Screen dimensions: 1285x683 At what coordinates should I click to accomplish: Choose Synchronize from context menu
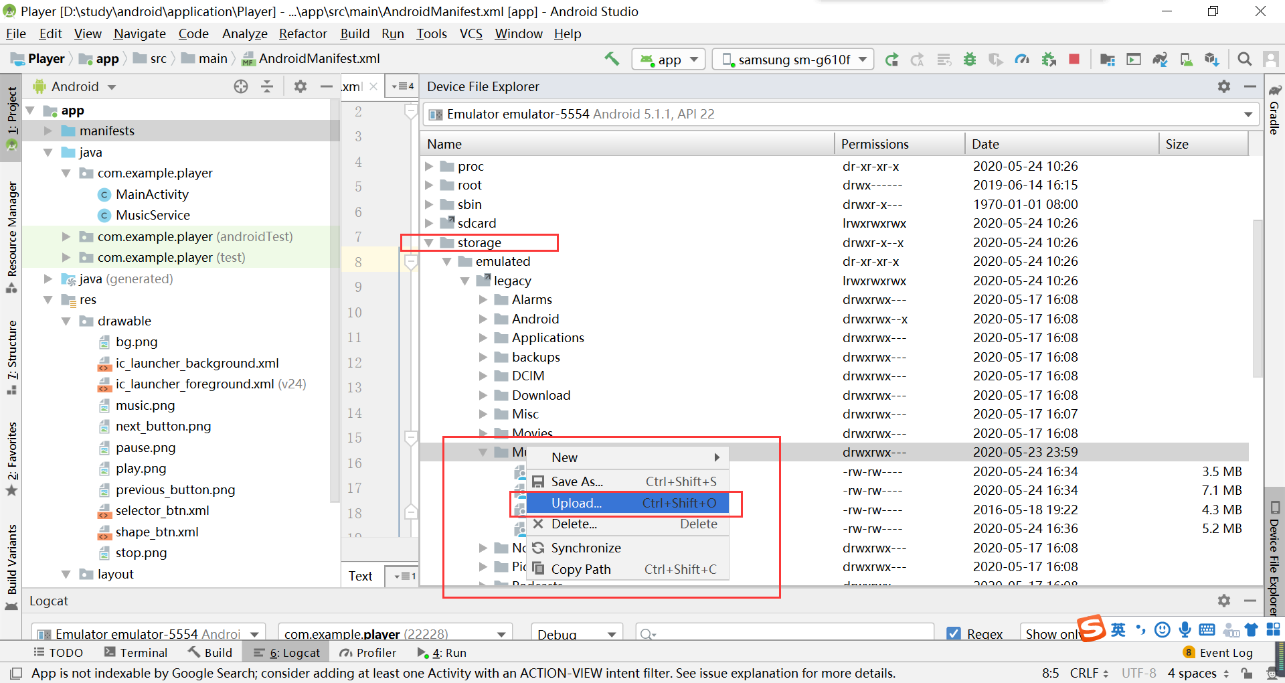[627, 548]
